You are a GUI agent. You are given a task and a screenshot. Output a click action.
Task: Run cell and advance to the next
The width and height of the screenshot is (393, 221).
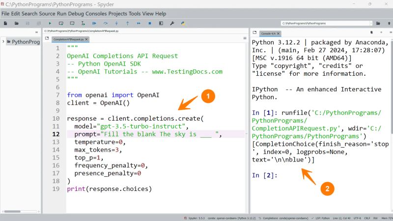pos(72,23)
